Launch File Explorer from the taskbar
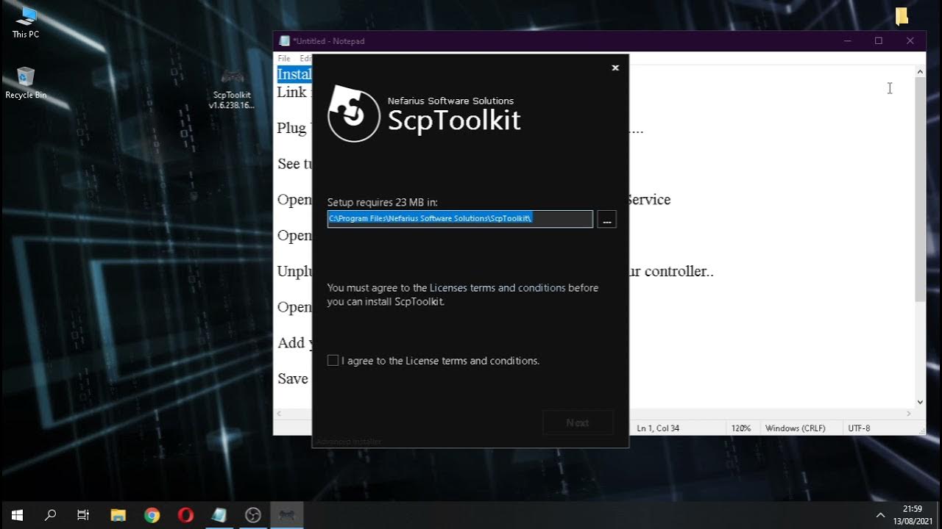This screenshot has width=942, height=529. pos(118,515)
